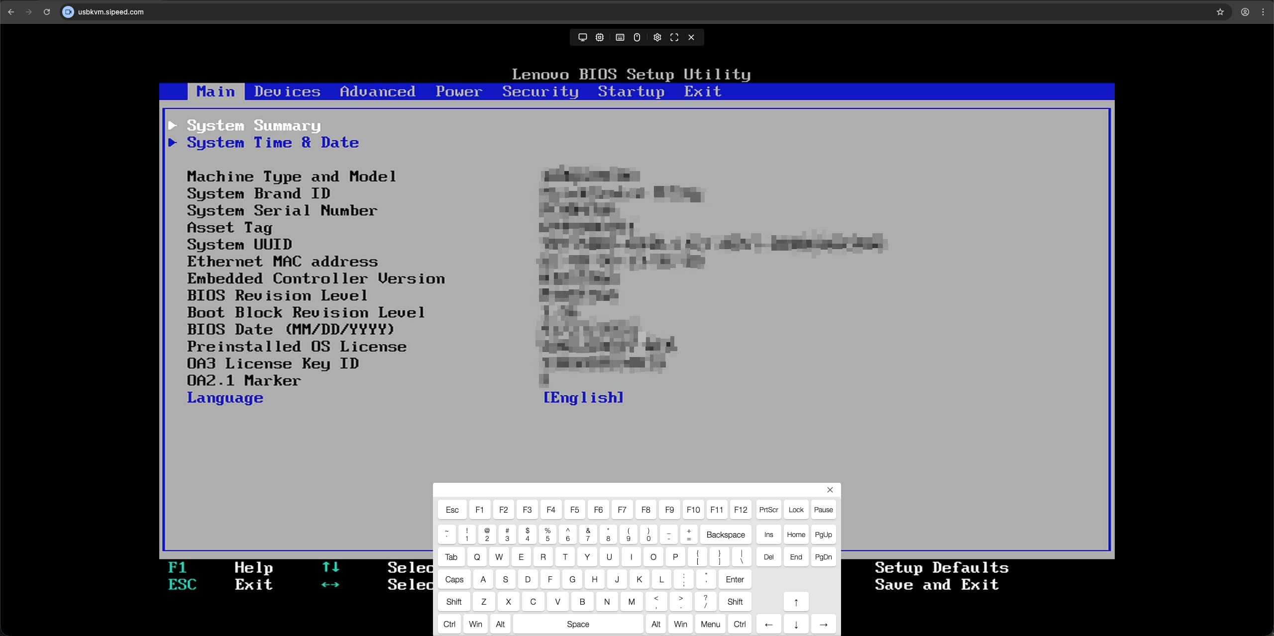The image size is (1274, 636).
Task: Click the monitor display icon in KVM toolbar
Action: coord(582,37)
